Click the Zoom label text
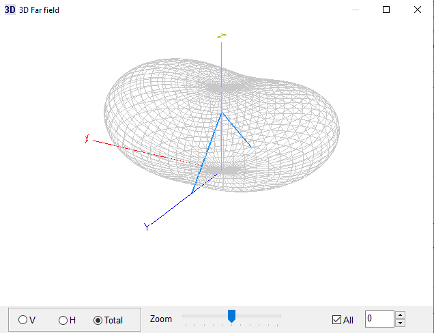The width and height of the screenshot is (434, 333). coord(161,319)
